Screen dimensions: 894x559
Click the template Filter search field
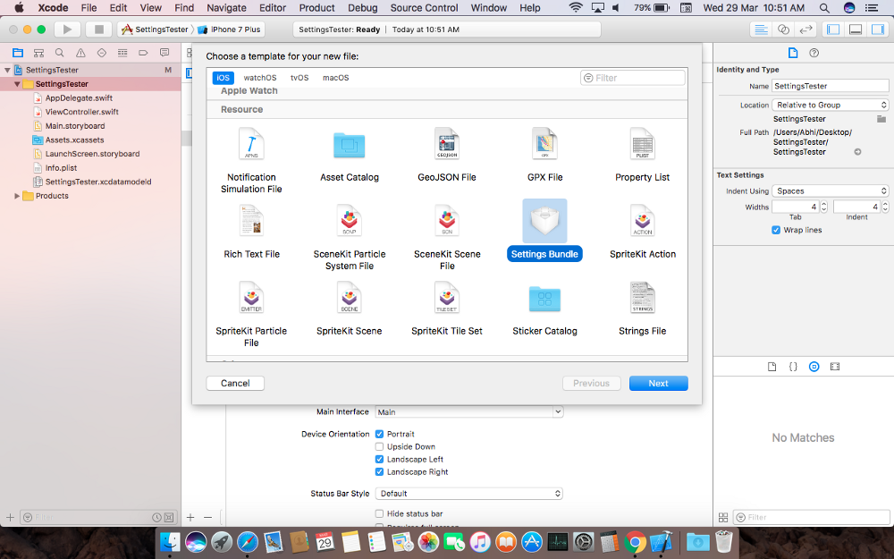[633, 78]
